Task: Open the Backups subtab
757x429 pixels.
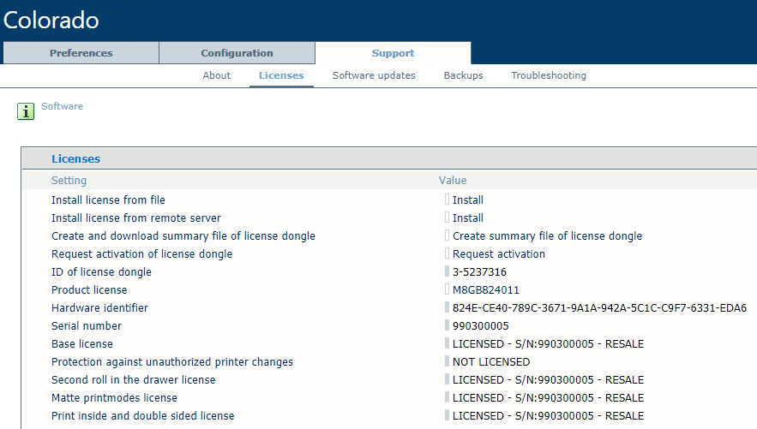Action: click(x=463, y=75)
